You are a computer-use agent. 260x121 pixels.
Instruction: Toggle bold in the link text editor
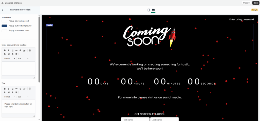click(x=5, y=51)
